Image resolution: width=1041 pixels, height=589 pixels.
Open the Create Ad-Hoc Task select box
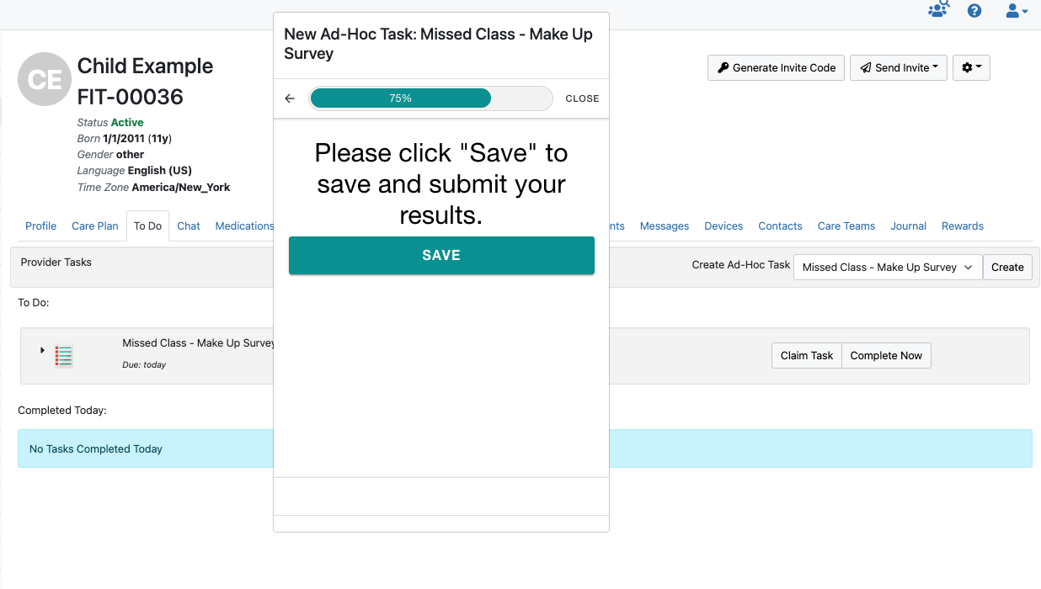pyautogui.click(x=888, y=267)
